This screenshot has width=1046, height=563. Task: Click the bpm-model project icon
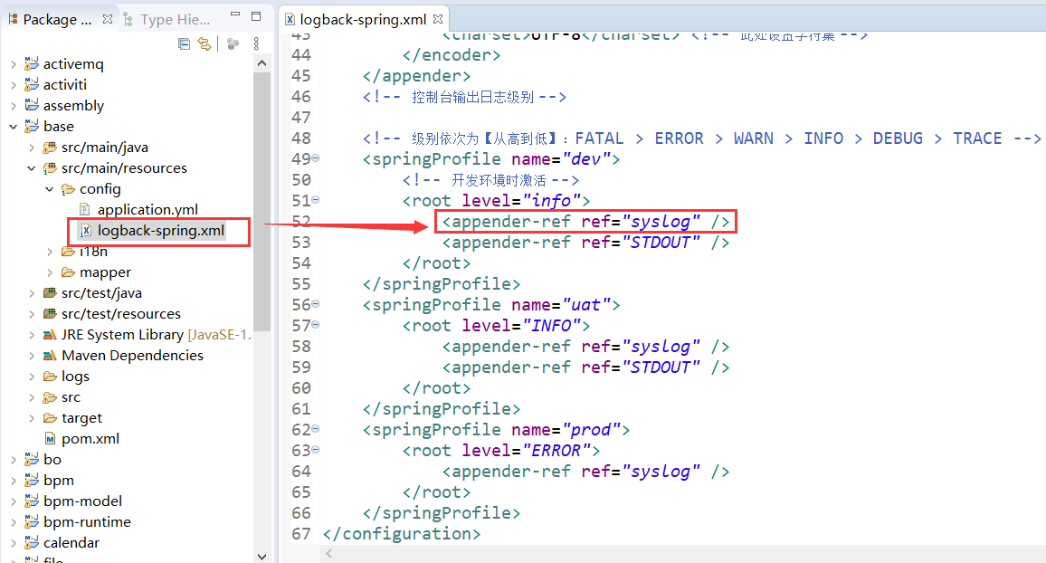[32, 501]
